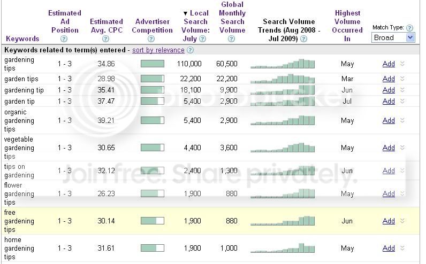Image resolution: width=426 pixels, height=264 pixels.
Task: Sort by Advertiser Competition column header
Action: tap(152, 26)
